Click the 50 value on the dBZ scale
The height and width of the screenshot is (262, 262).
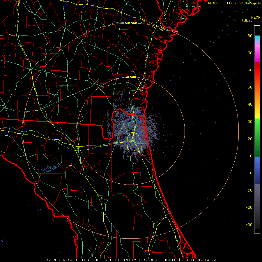click(x=250, y=87)
